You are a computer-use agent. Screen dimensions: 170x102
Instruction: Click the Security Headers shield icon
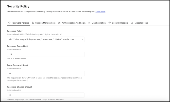(110, 23)
